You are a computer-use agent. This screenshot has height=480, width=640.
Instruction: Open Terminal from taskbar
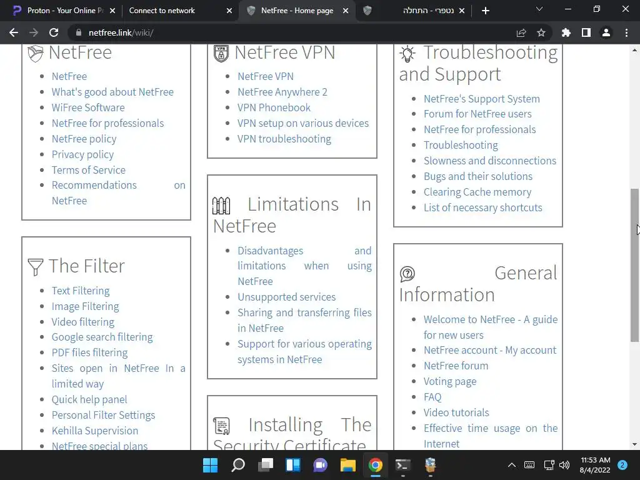[403, 465]
